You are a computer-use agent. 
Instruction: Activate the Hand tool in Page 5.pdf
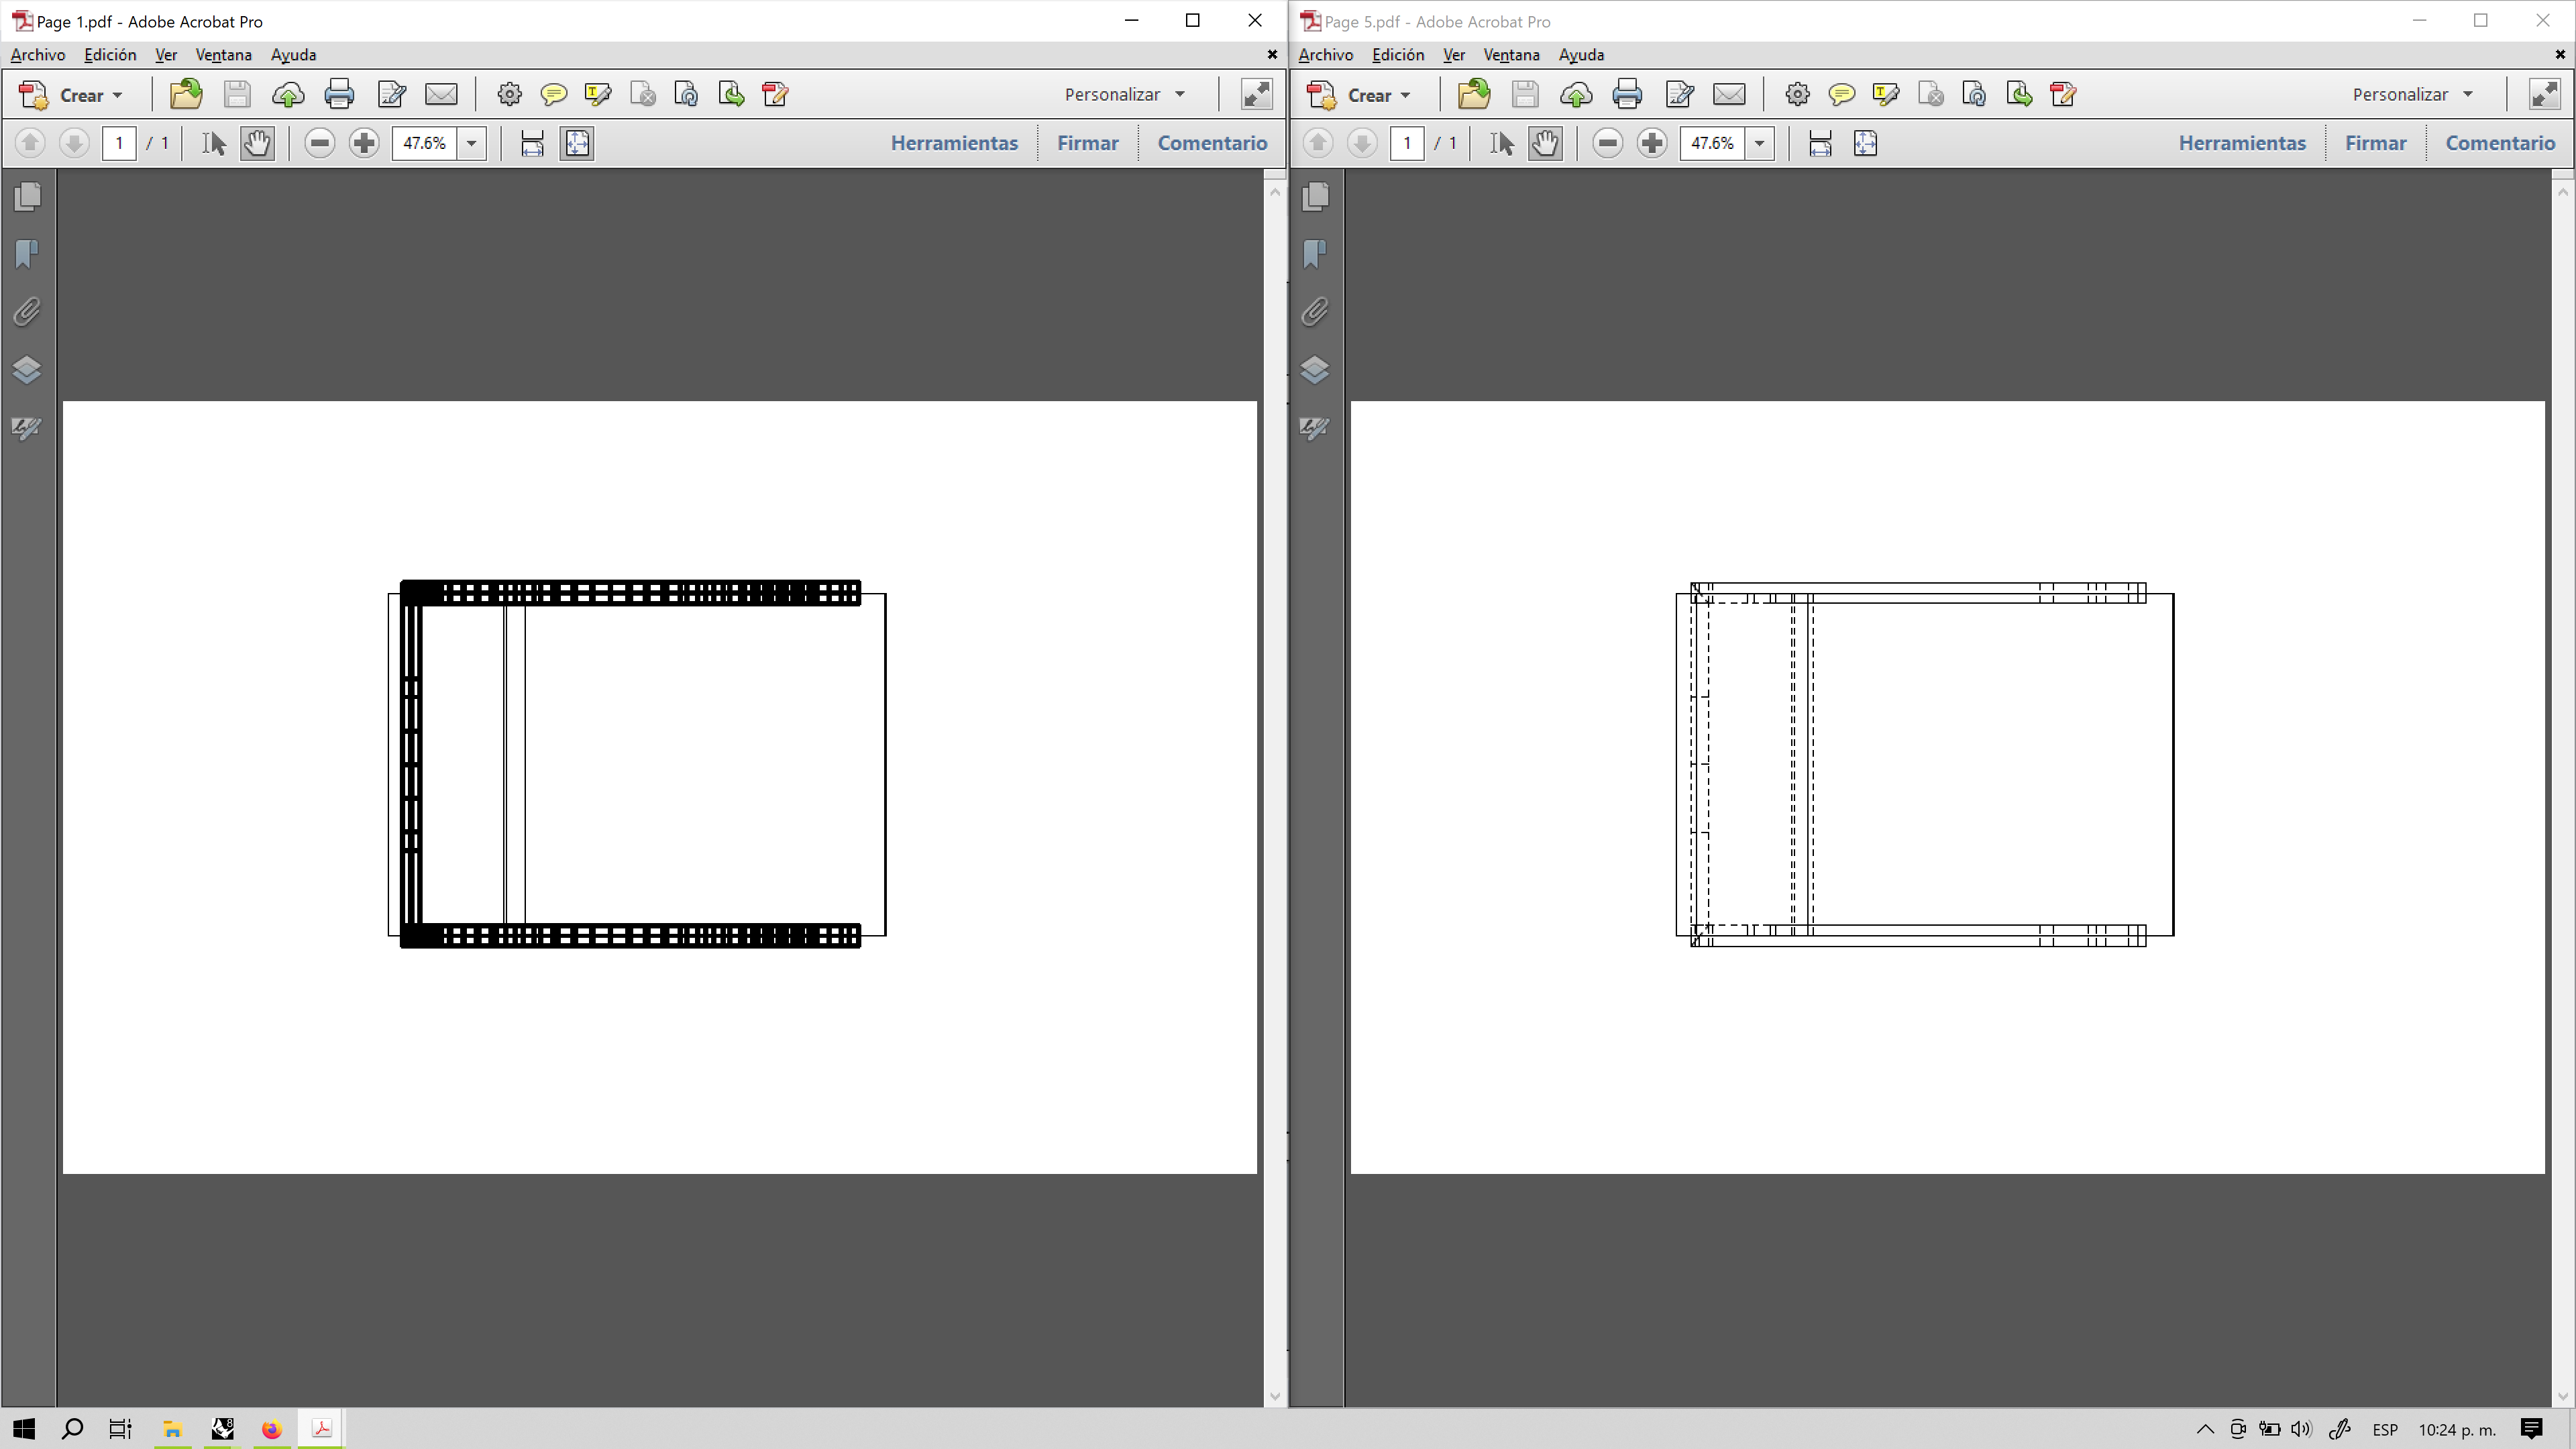point(1545,143)
